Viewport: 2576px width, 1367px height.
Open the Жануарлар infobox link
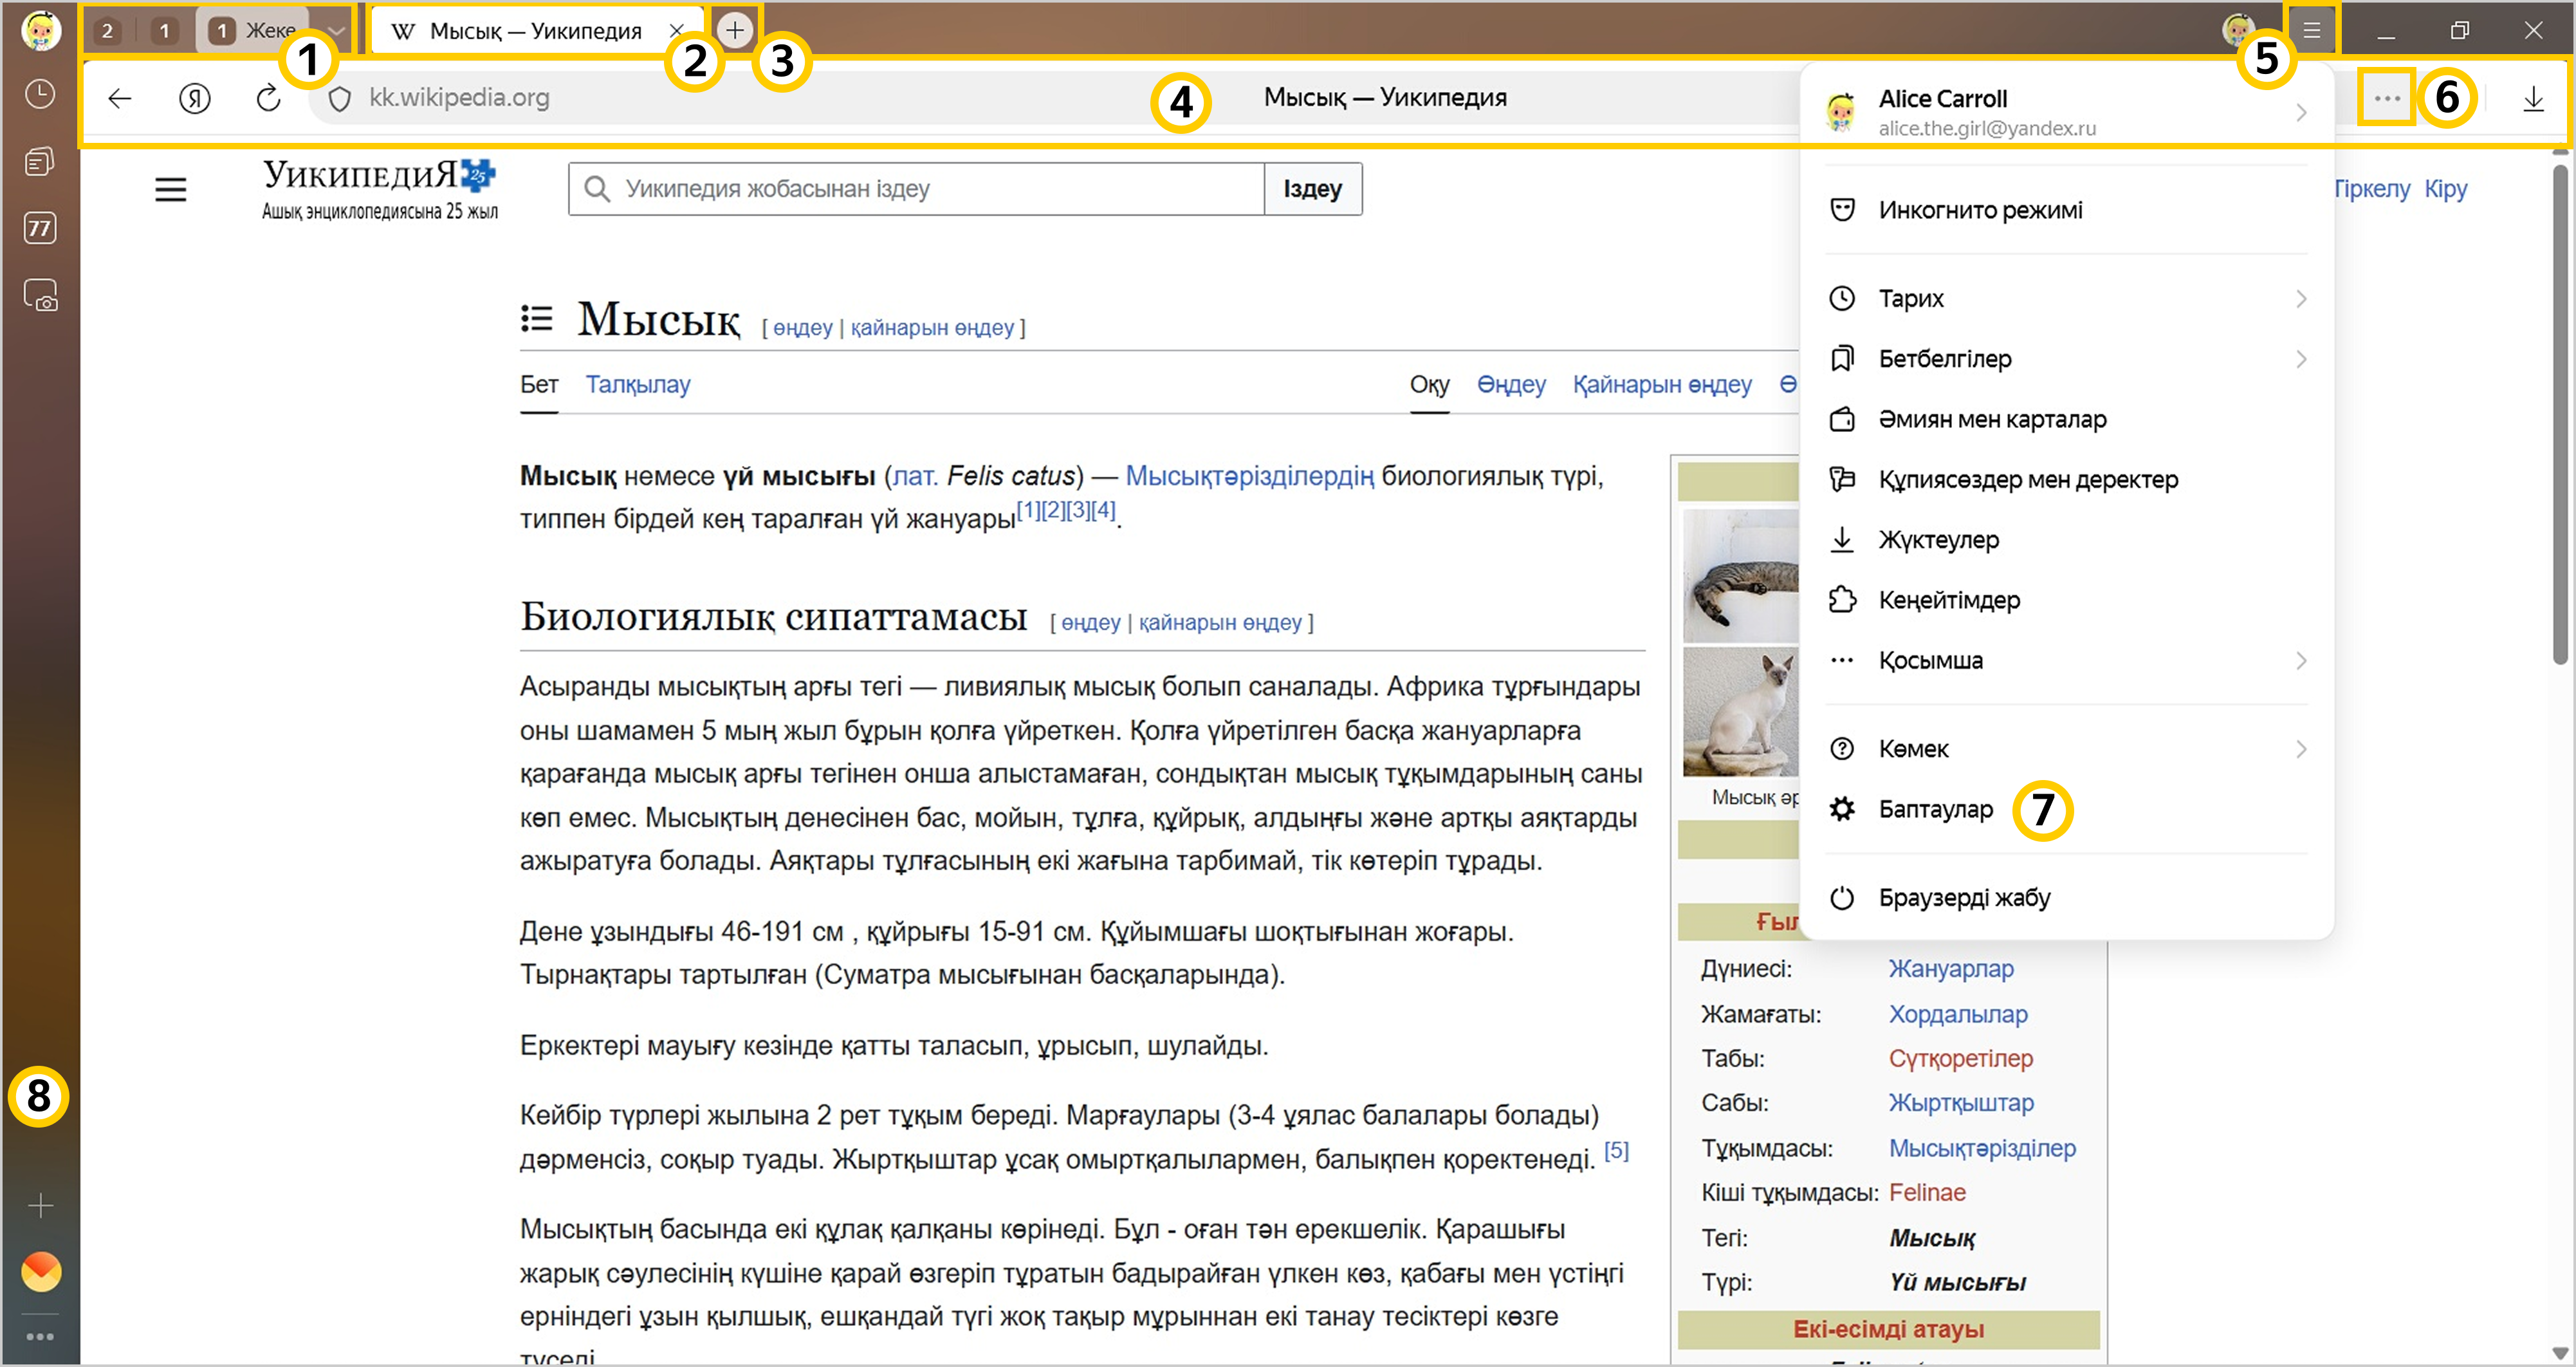[x=1951, y=969]
